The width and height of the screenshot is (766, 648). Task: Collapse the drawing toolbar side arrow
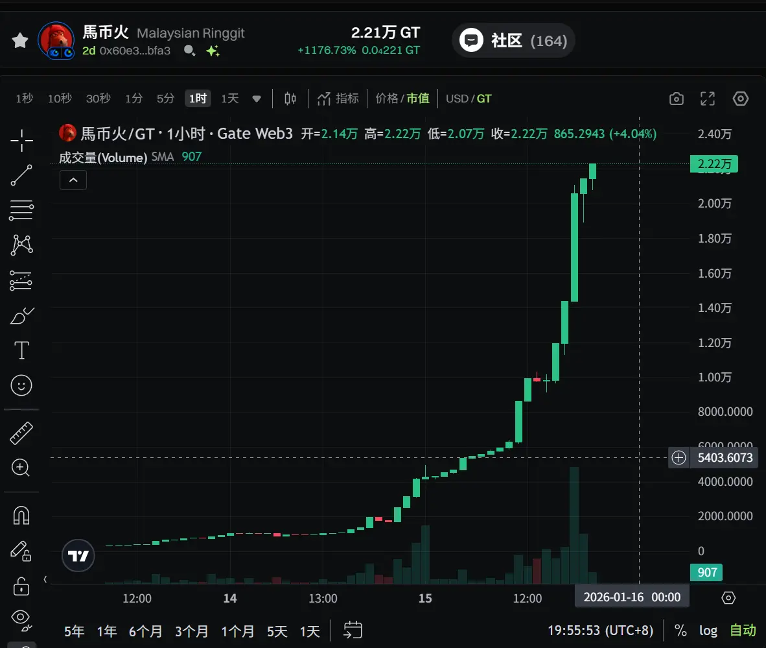click(x=45, y=579)
